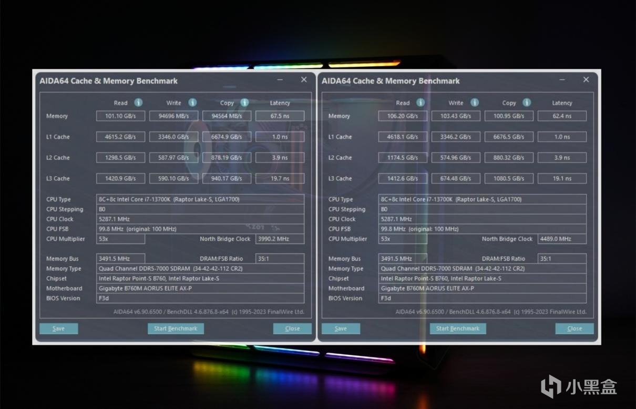Select L3 Cache Read value 1420.9 GB/s

(120, 179)
